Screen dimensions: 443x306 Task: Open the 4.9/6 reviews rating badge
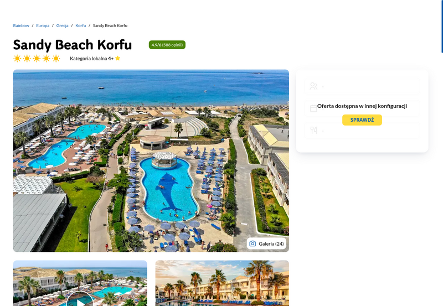click(x=167, y=45)
